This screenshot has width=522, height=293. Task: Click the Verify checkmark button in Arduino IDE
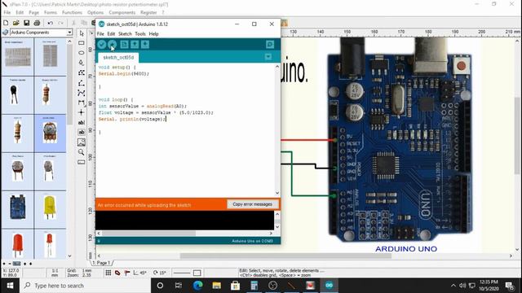102,45
